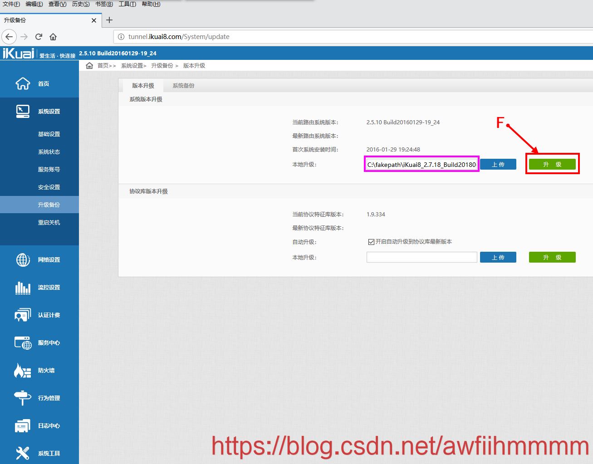Viewport: 593px width, 464px height.
Task: Click green 升级 button for system version
Action: [x=552, y=164]
